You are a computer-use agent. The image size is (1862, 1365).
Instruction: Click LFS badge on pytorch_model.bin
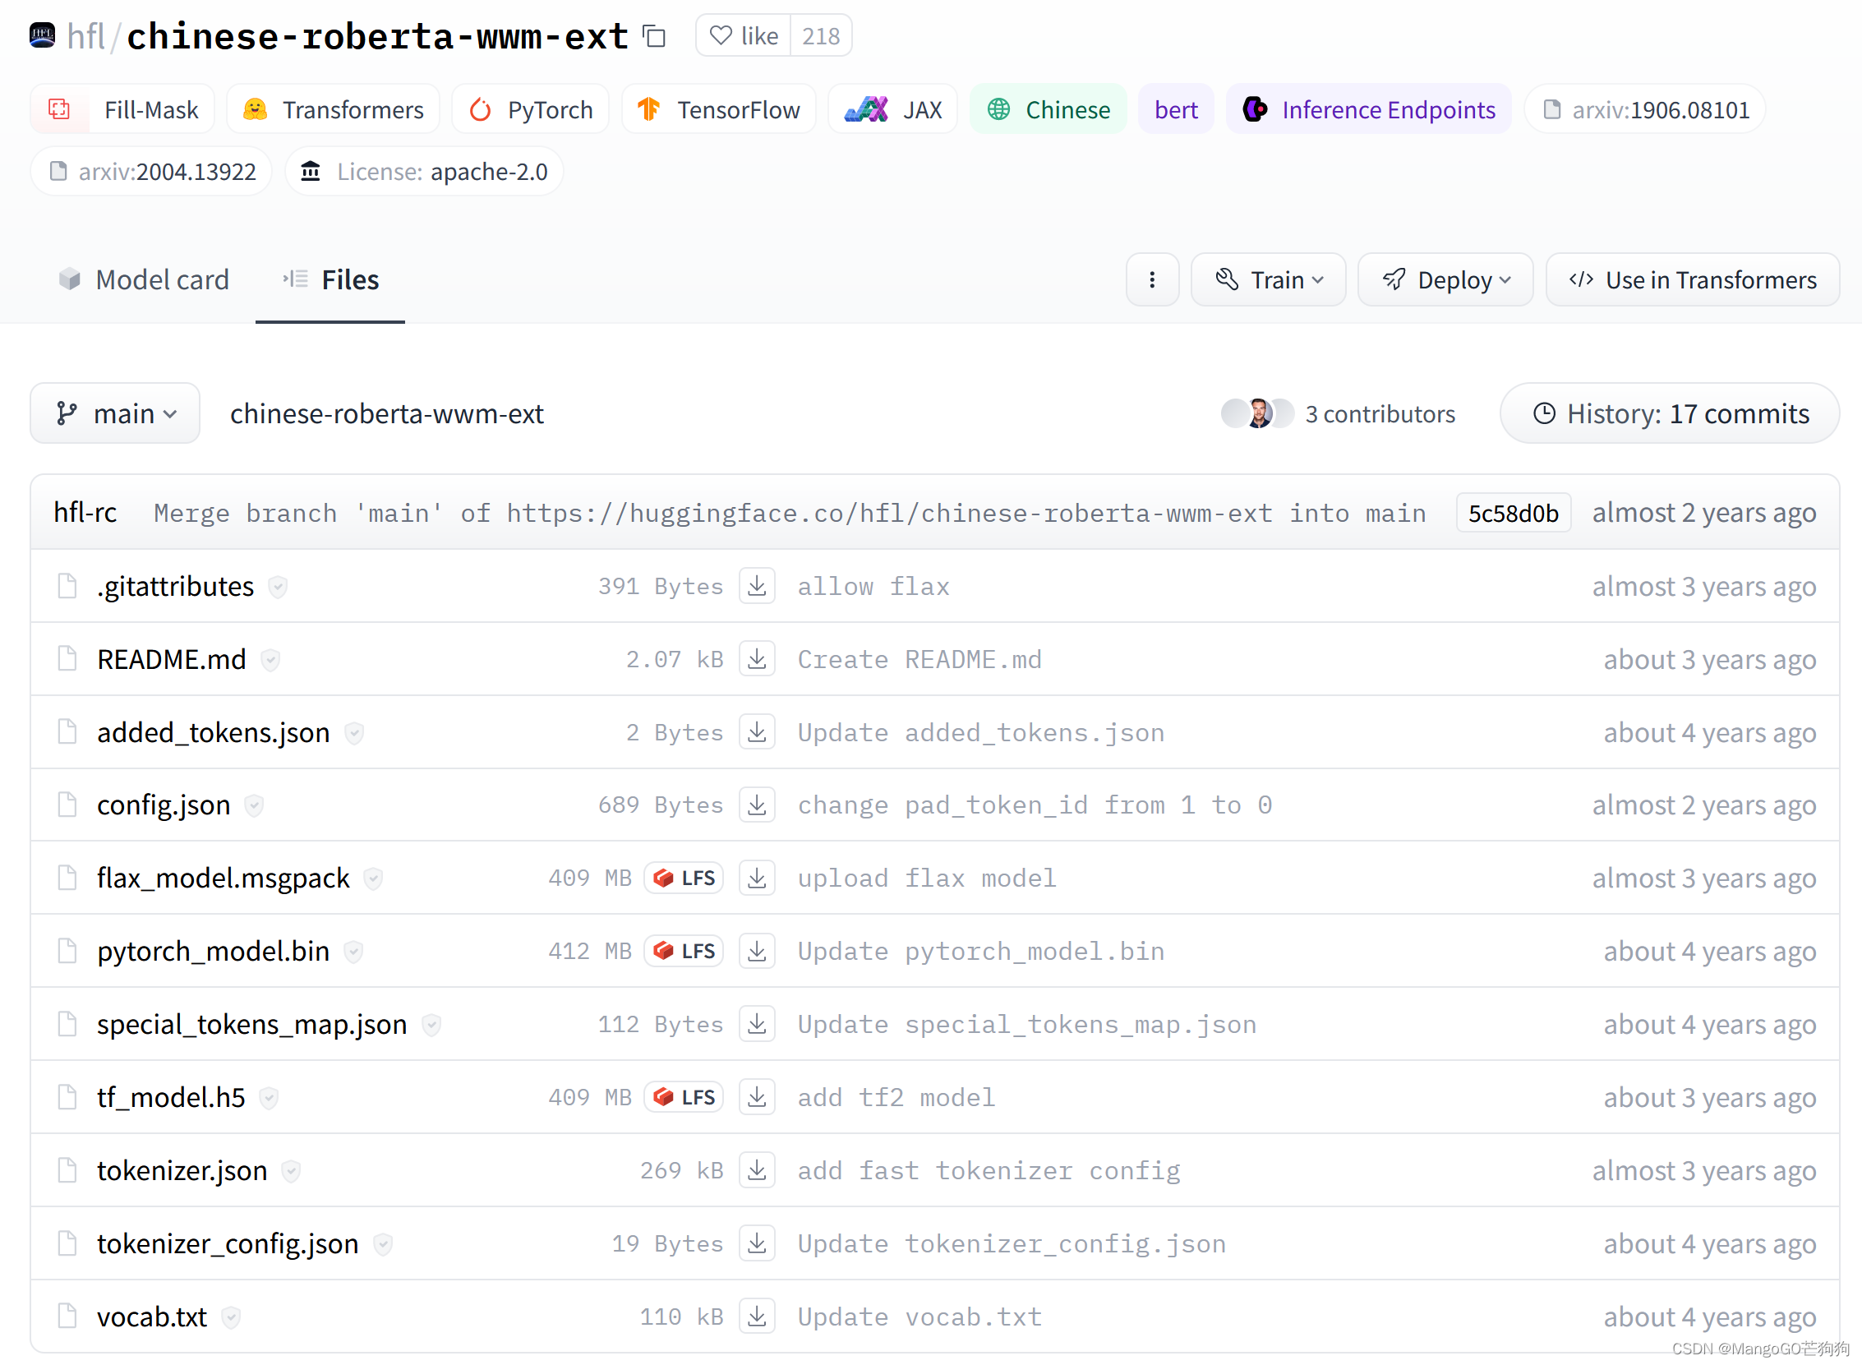tap(684, 951)
